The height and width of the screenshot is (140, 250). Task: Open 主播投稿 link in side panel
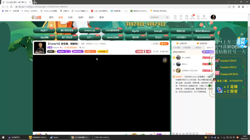coord(182,43)
